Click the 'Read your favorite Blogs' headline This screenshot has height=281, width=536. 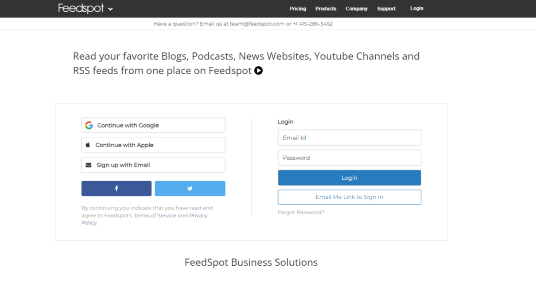click(246, 63)
